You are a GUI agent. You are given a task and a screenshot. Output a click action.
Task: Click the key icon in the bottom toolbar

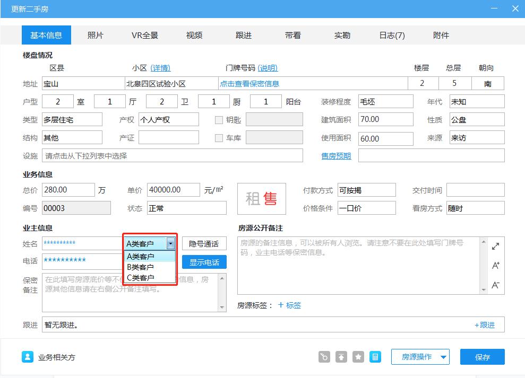point(324,356)
